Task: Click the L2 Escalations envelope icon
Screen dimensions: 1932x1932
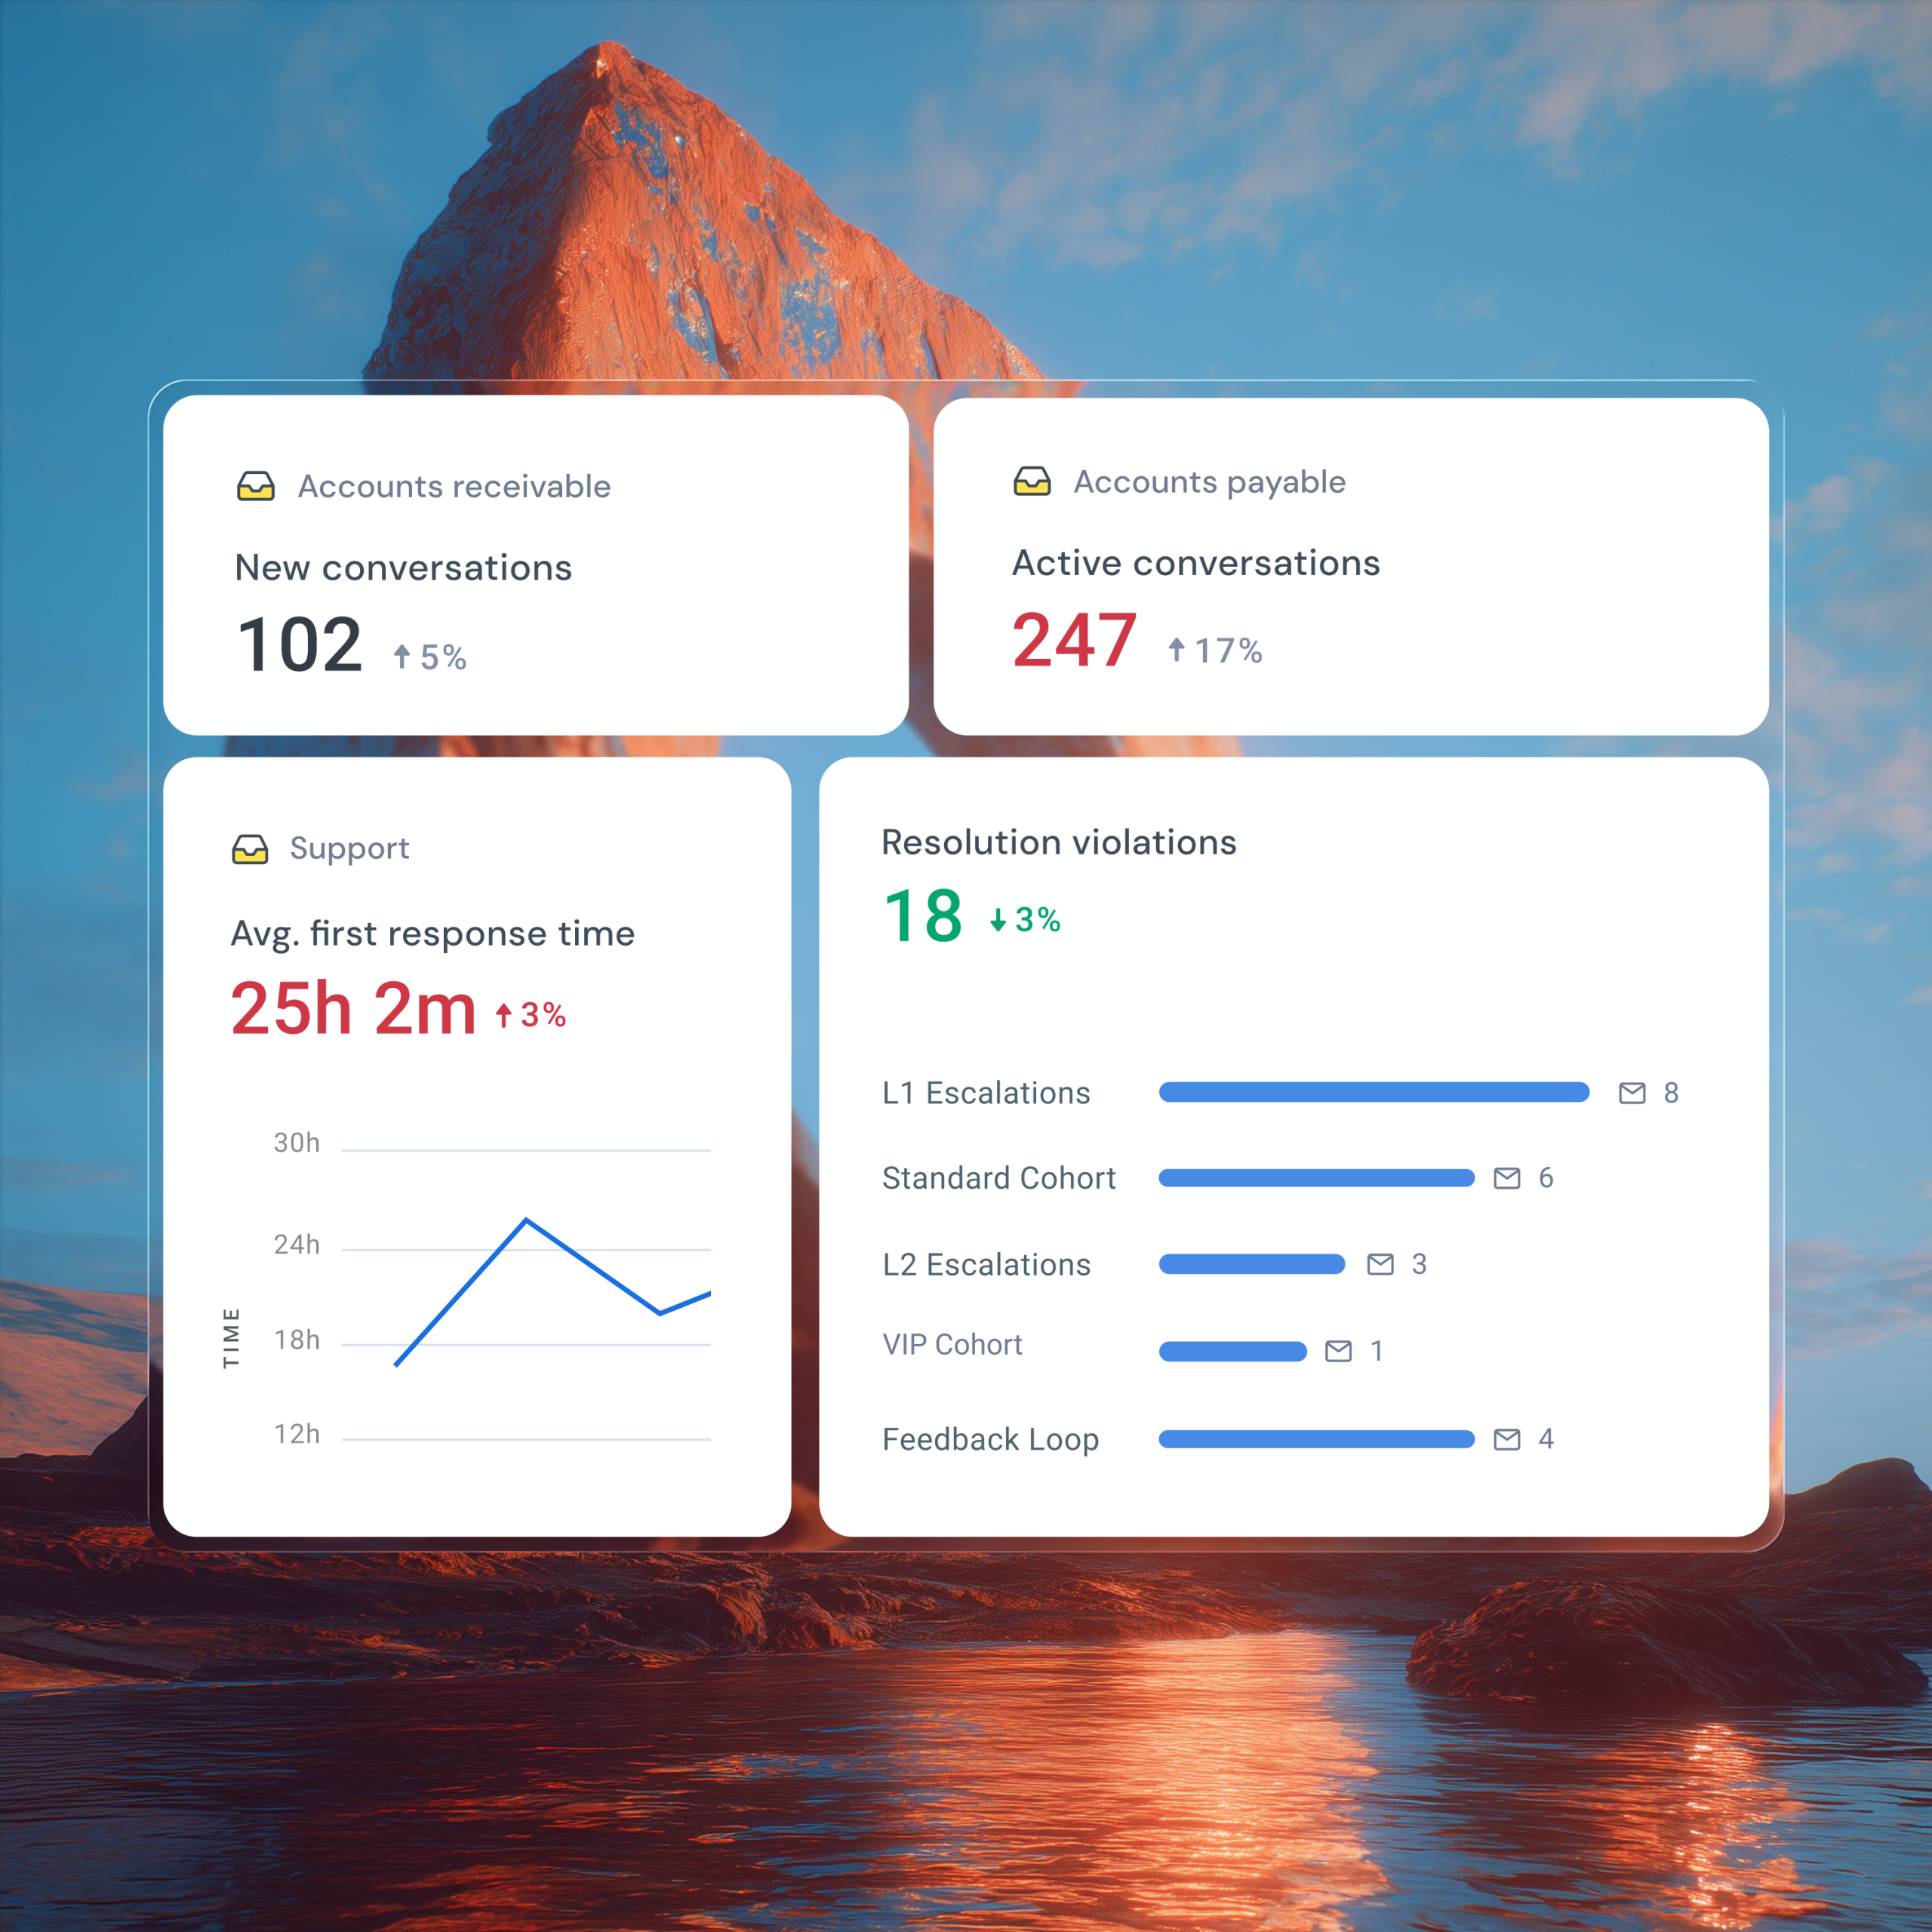Action: coord(1380,1264)
